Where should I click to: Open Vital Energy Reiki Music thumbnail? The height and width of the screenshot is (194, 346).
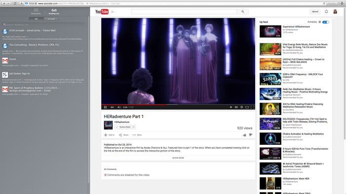coord(270,49)
